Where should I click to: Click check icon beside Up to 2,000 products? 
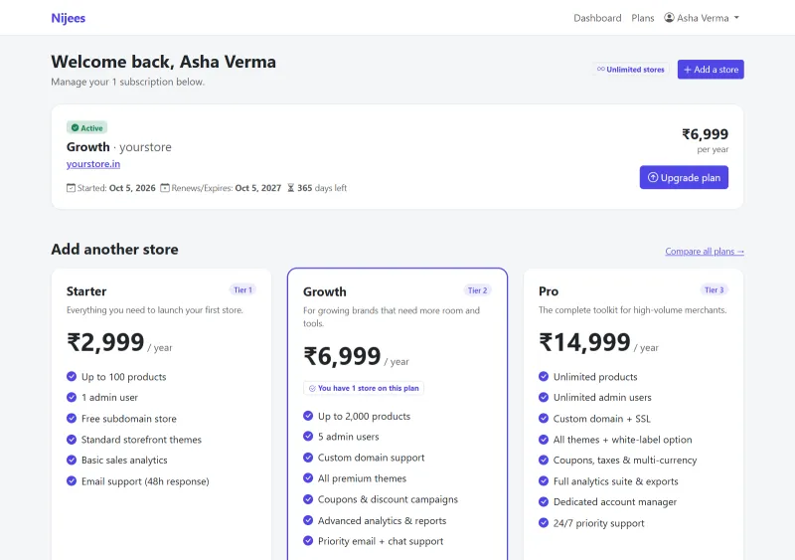click(x=308, y=416)
